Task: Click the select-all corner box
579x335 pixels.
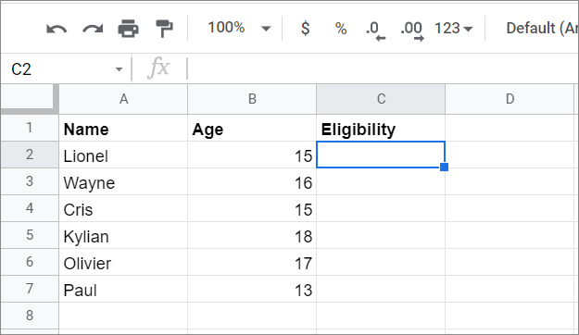Action: coord(30,98)
